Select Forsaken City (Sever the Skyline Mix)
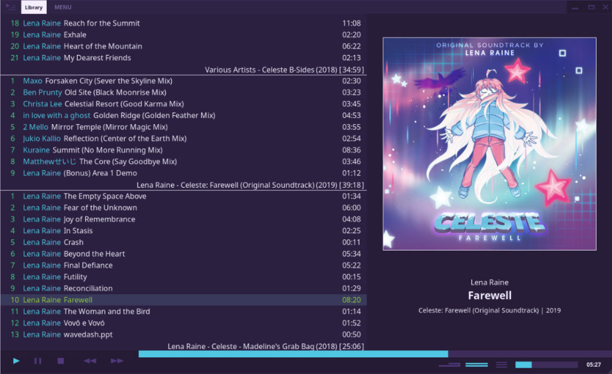Screen dimensions: 612x374 point(183,81)
